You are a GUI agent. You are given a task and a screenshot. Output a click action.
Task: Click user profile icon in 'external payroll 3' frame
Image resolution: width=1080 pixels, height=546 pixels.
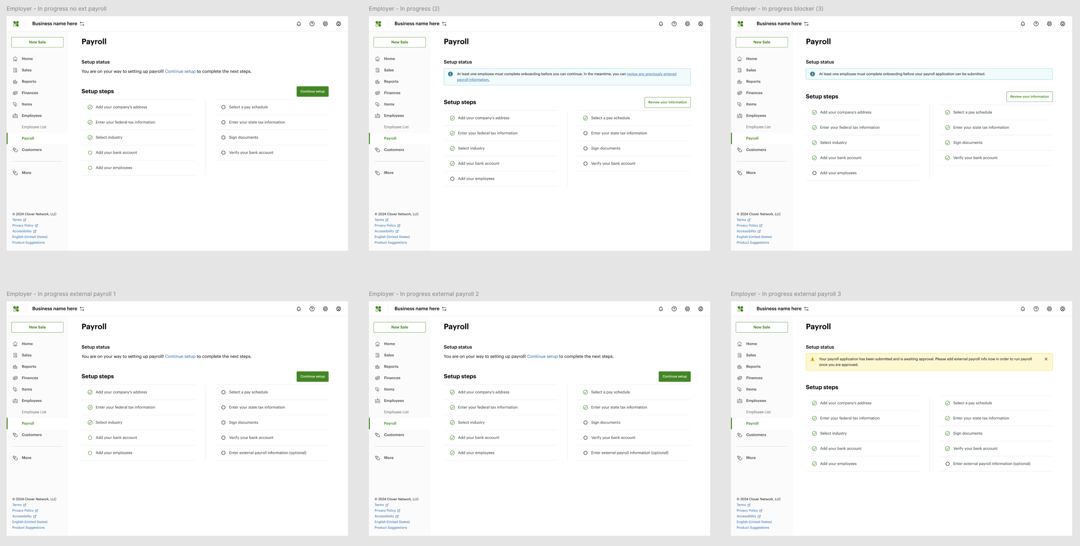coord(1062,309)
